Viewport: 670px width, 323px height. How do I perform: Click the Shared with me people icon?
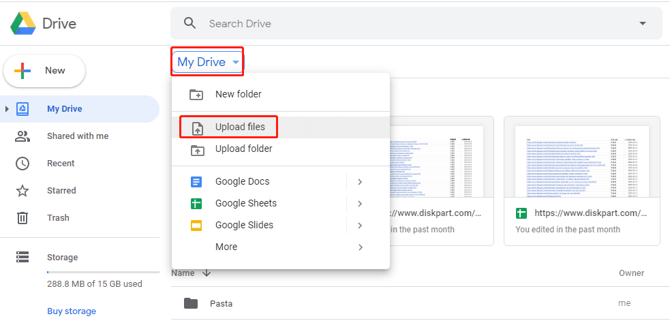[x=22, y=136]
